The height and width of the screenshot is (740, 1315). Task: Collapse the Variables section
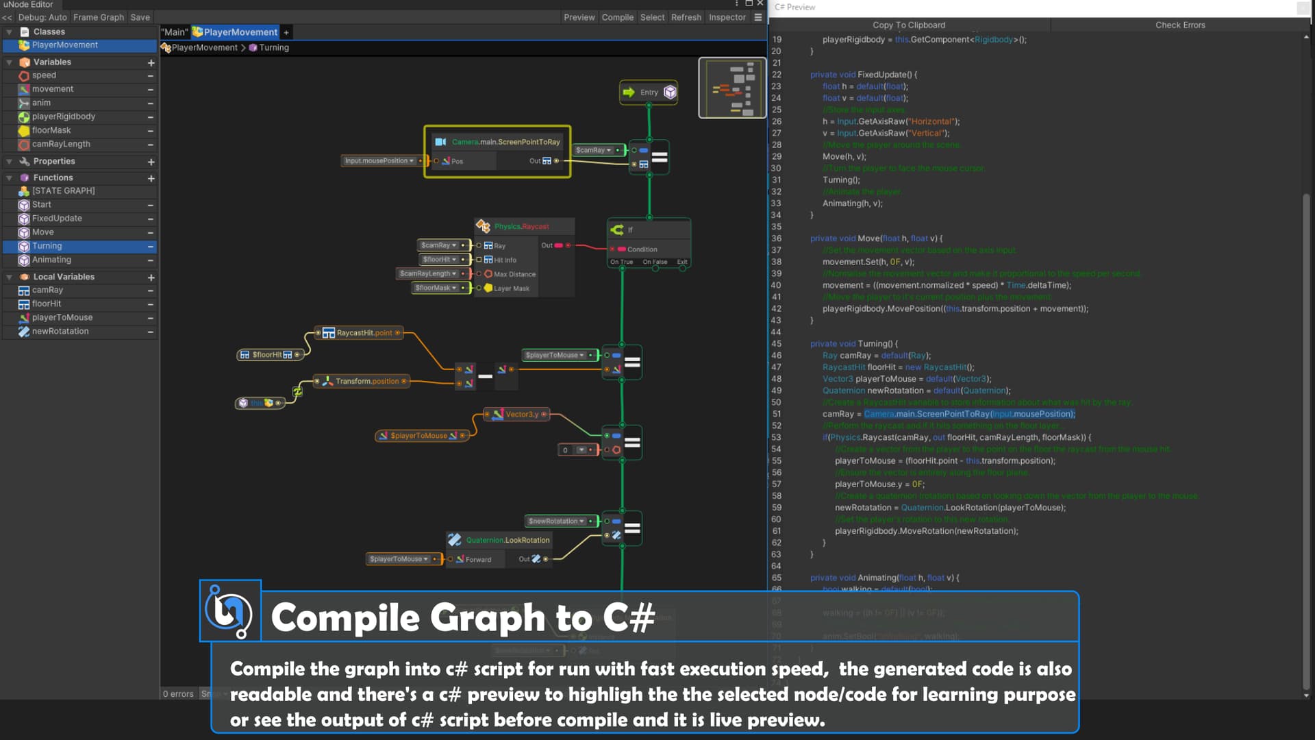coord(9,62)
